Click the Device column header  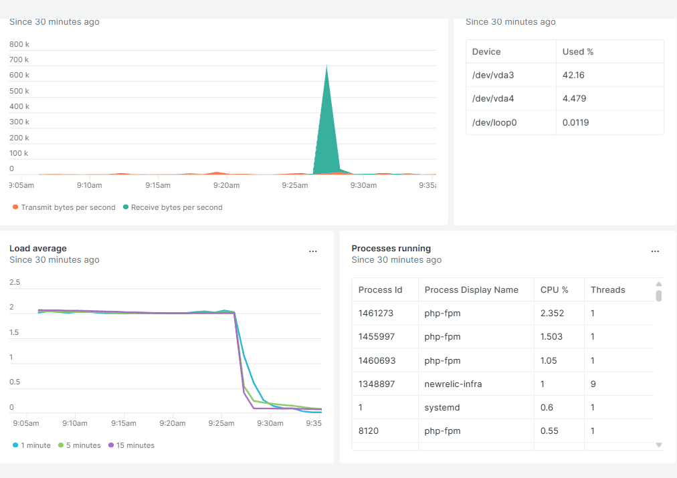pyautogui.click(x=486, y=51)
